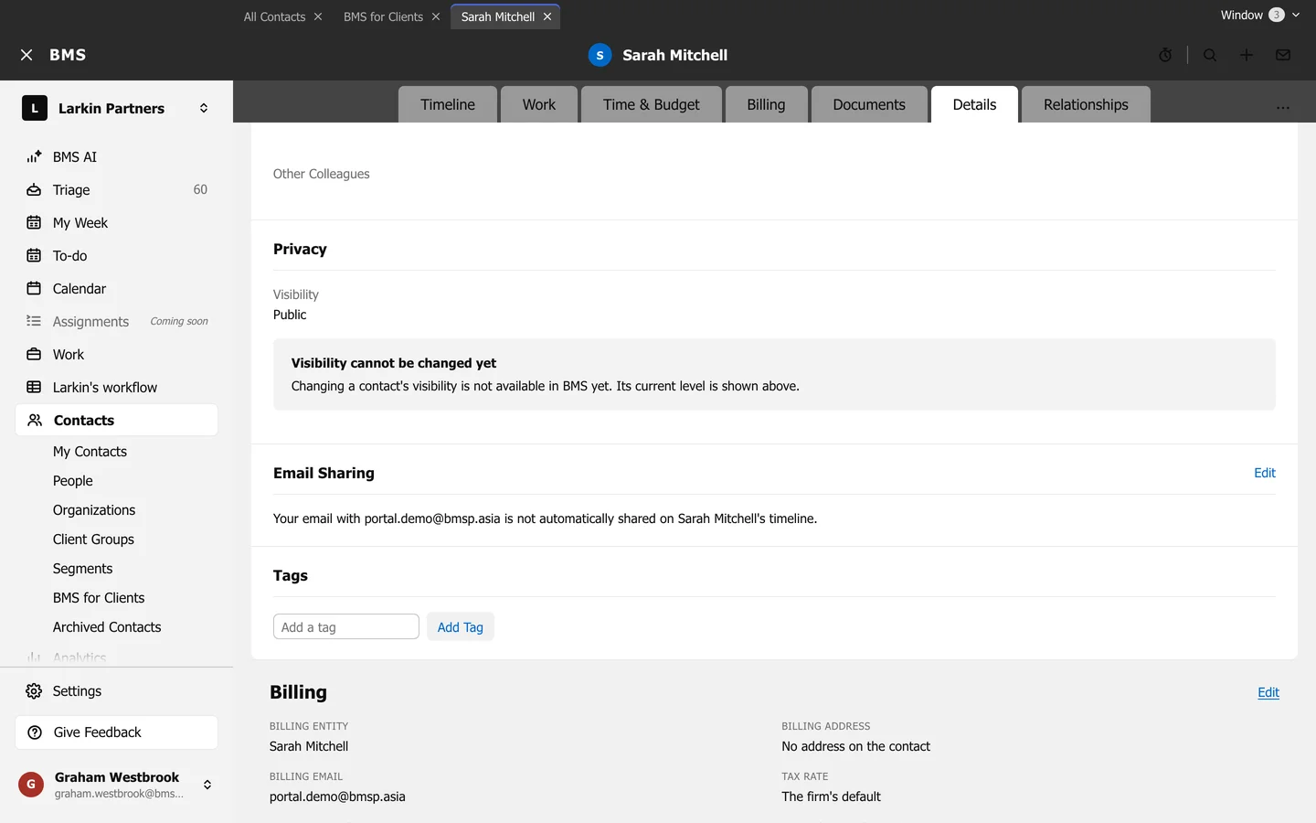Click the BMS AI sparkle icon
Image resolution: width=1316 pixels, height=823 pixels.
(x=34, y=157)
